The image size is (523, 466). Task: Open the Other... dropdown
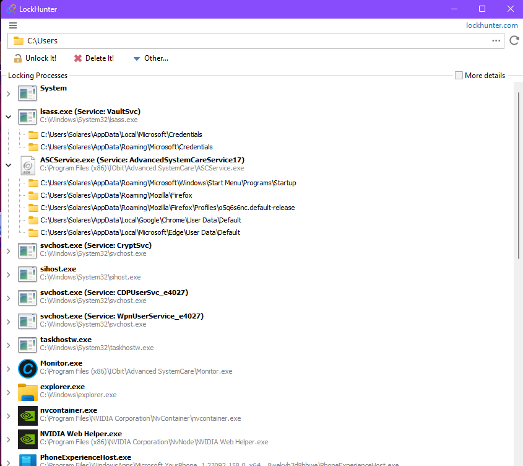click(x=151, y=58)
